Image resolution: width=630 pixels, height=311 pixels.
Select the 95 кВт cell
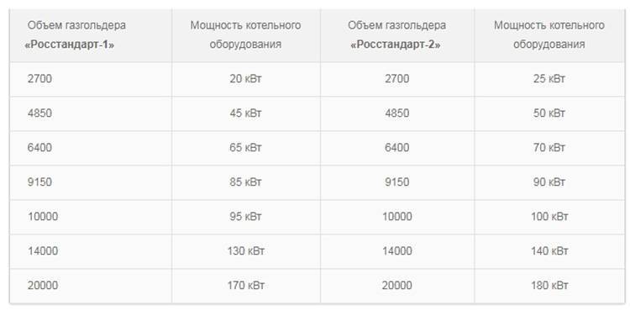point(246,217)
